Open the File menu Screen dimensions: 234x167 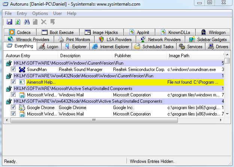[8, 13]
